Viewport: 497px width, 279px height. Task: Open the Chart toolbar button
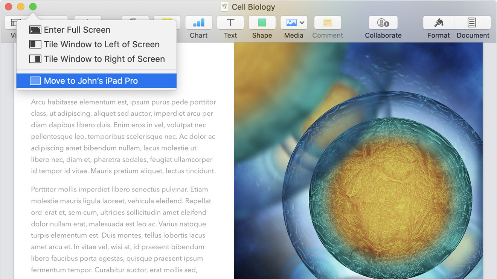(198, 23)
